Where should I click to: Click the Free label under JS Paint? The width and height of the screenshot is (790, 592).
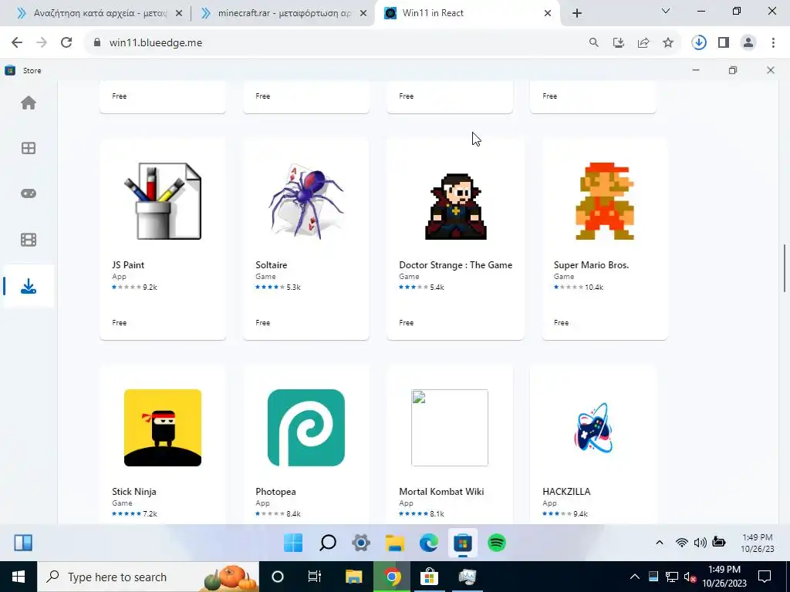120,323
